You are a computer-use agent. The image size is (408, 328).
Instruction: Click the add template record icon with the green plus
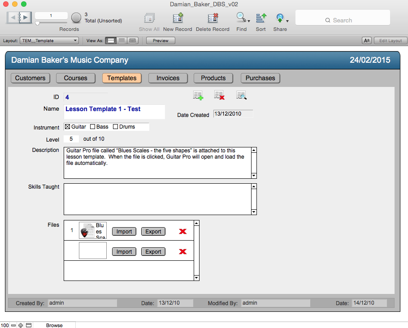click(198, 95)
